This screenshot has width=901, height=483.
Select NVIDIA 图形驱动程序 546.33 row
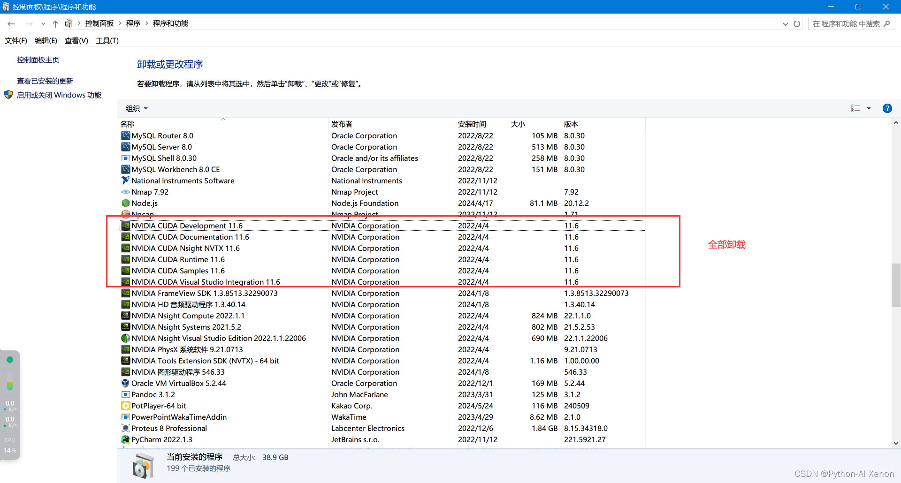(382, 372)
